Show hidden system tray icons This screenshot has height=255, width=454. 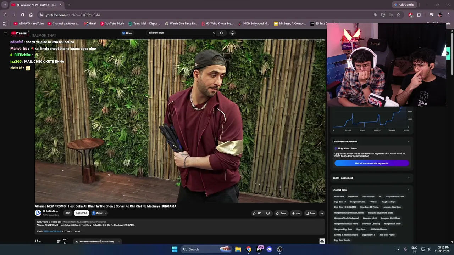(398, 249)
